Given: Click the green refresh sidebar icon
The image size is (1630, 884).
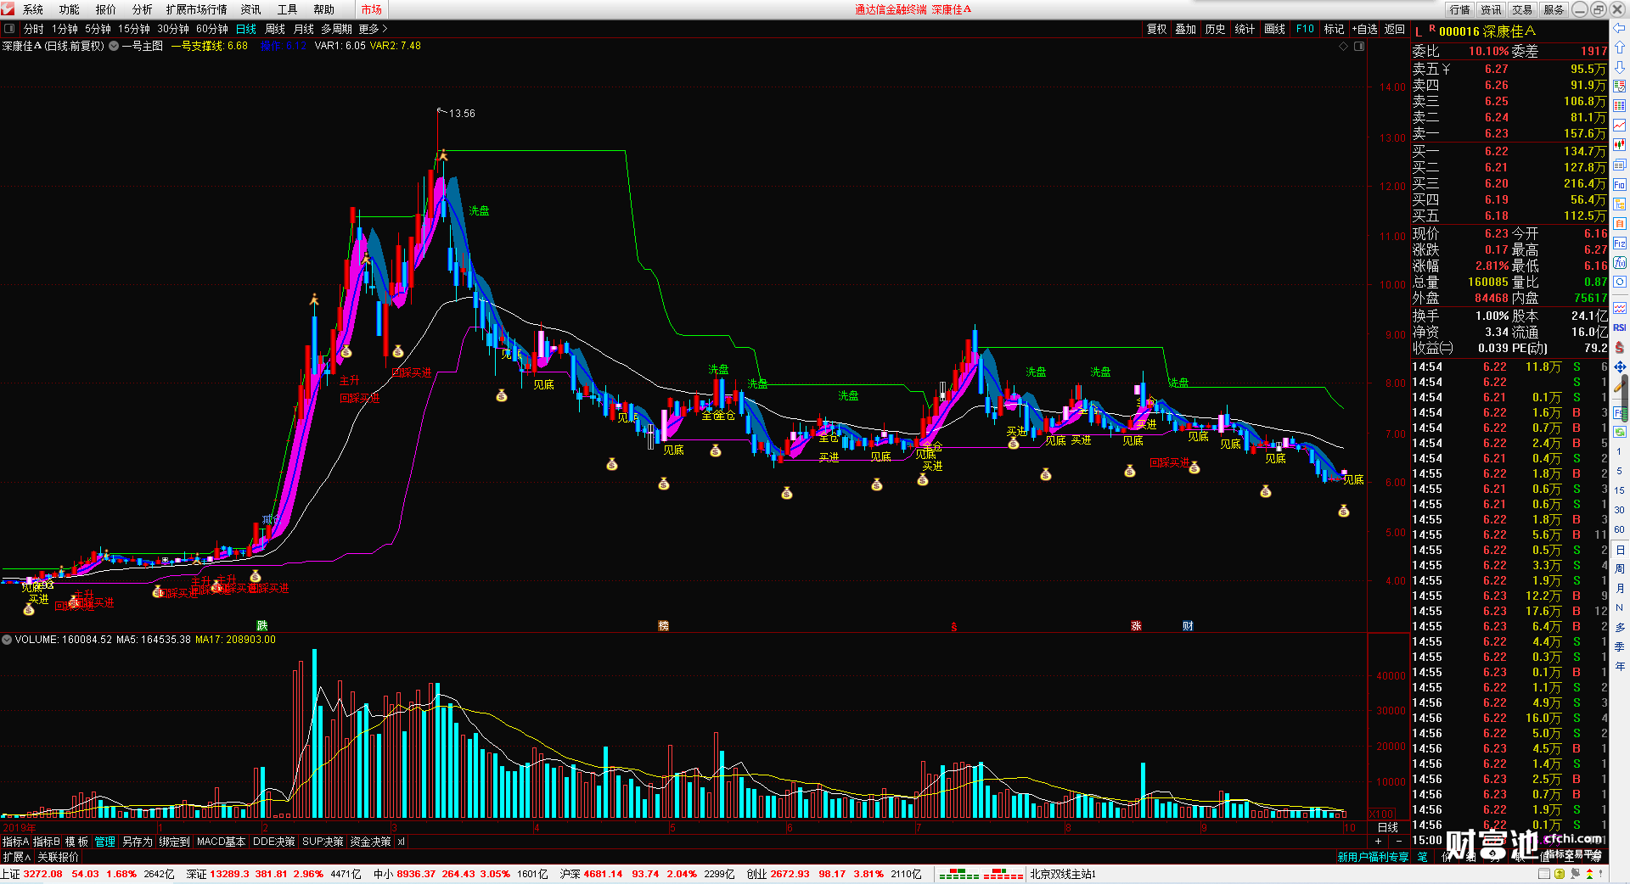Looking at the screenshot, I should pos(1620,432).
